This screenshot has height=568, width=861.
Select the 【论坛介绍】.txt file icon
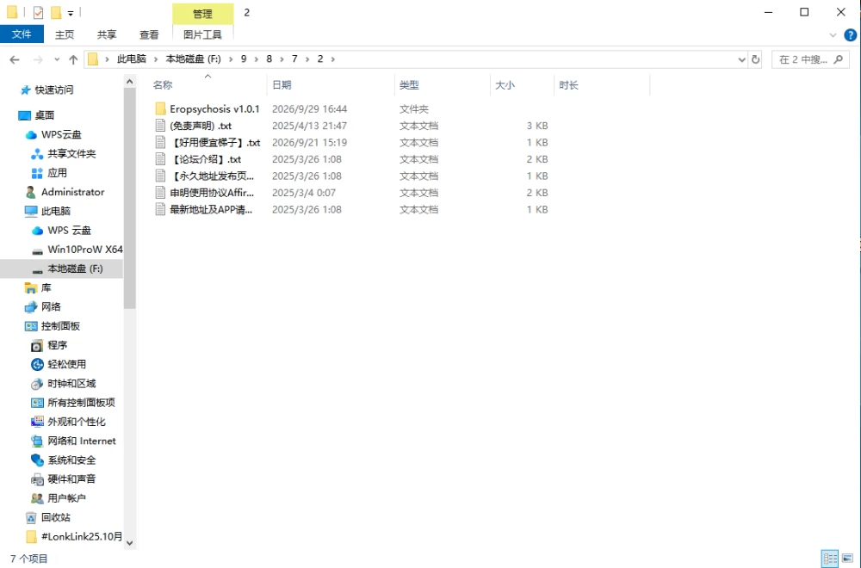click(x=160, y=159)
